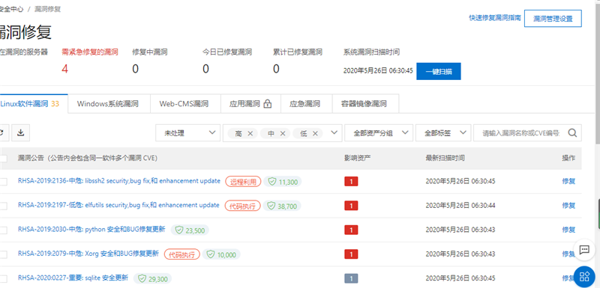This screenshot has width=600, height=288.
Task: Click shield 38,700 badge for elfutils
Action: tap(282, 206)
